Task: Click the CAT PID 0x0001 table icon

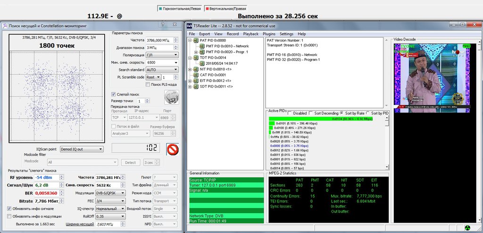Action: pyautogui.click(x=196, y=75)
